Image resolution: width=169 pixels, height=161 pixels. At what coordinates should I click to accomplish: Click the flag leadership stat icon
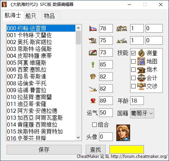point(93,29)
